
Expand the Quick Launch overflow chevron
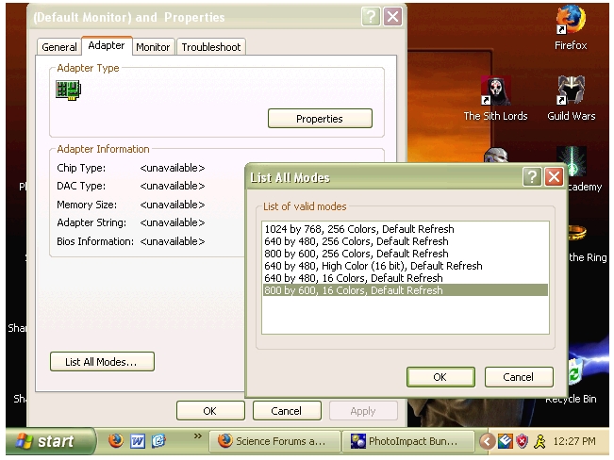(198, 436)
